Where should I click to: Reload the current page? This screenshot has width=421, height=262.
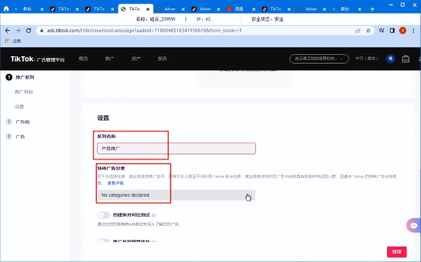pos(29,31)
